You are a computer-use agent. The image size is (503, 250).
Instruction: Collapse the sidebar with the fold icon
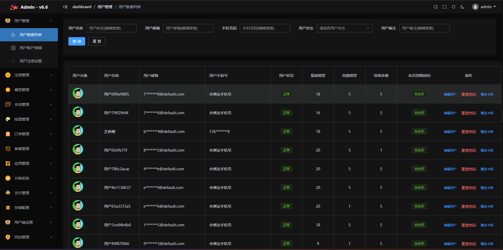click(65, 7)
